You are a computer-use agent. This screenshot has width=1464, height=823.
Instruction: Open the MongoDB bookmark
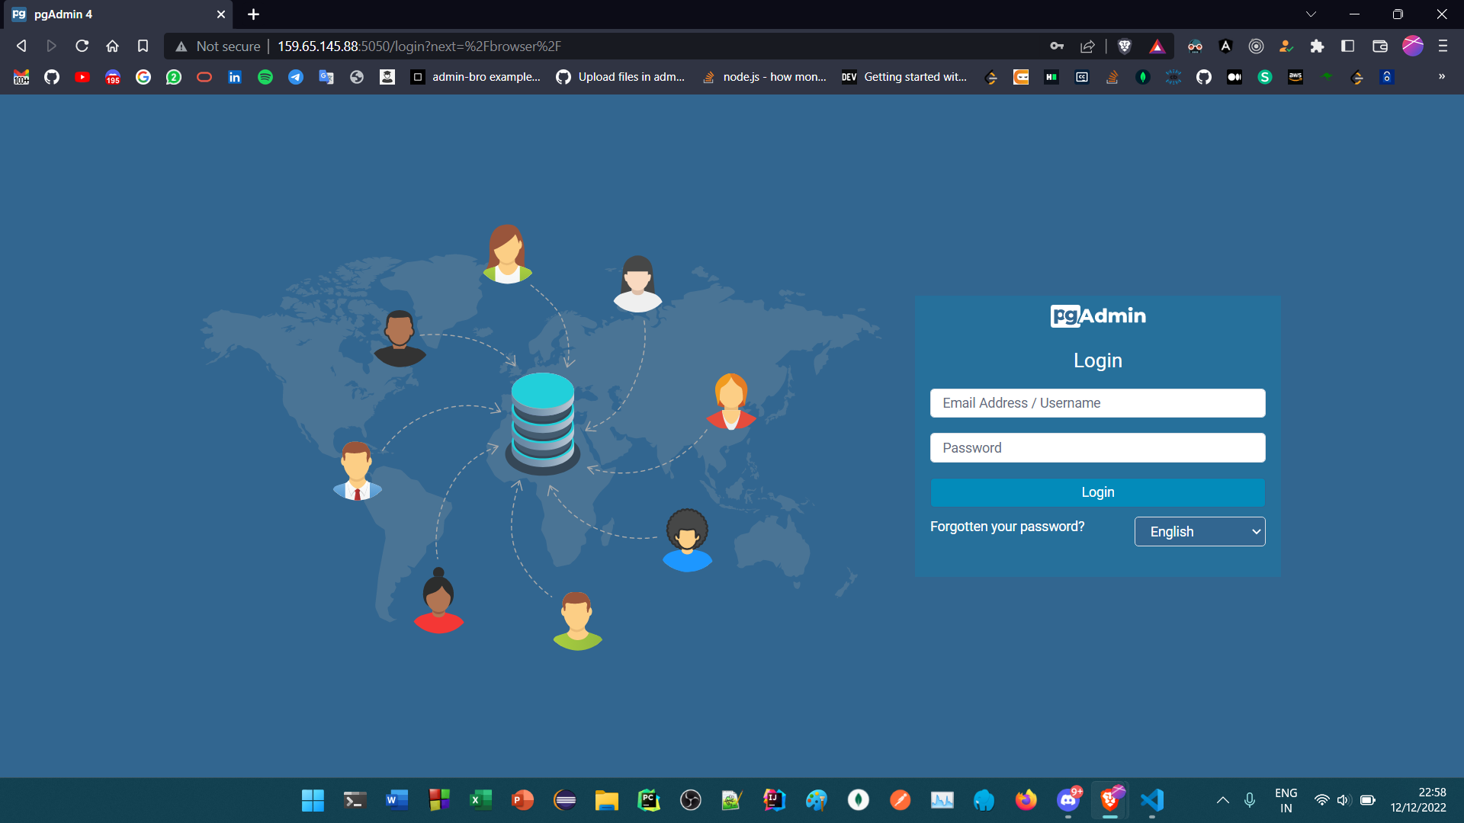pyautogui.click(x=1142, y=76)
